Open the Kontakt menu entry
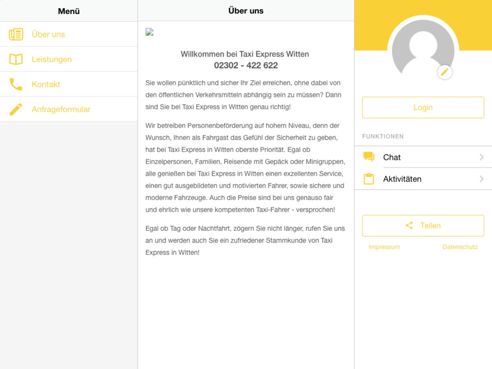492x369 pixels. [x=69, y=84]
